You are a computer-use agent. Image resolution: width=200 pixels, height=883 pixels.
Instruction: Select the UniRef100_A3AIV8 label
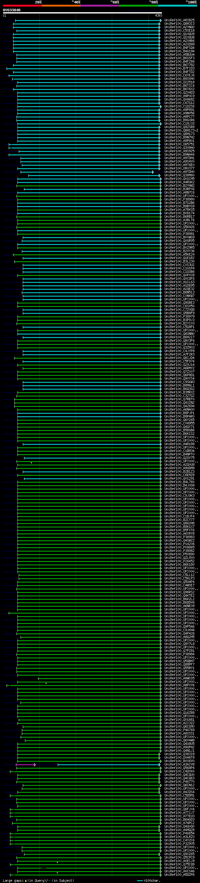(x=179, y=764)
